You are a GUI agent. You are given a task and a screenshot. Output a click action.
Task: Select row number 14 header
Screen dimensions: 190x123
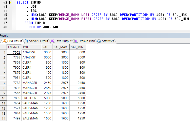point(3,118)
